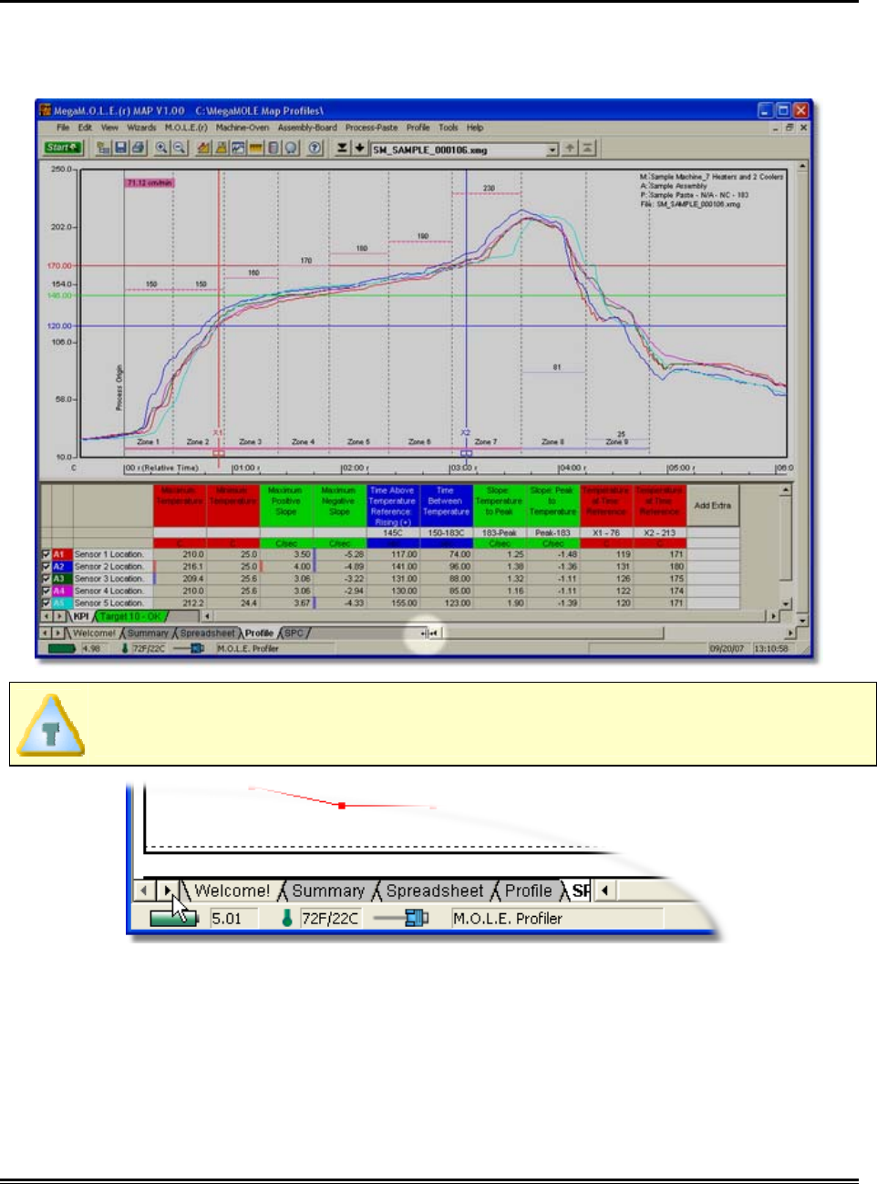Open the Machine-Oven menu

tap(242, 129)
